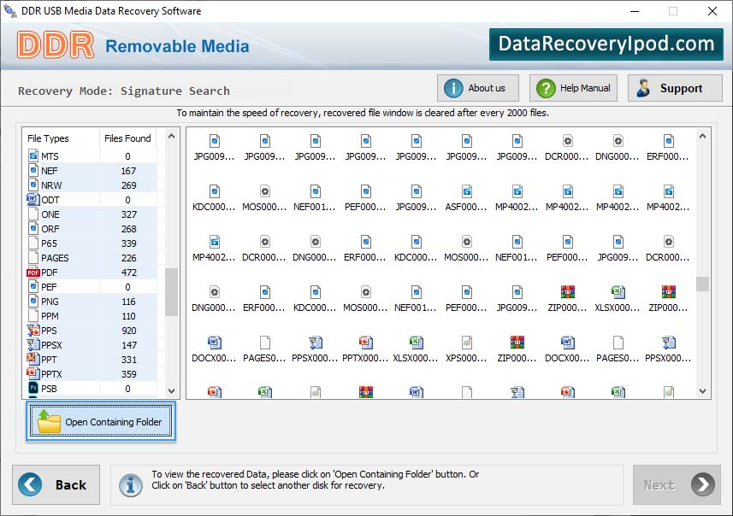Select the PPTX000 recovered file
This screenshot has height=516, width=733.
click(x=365, y=349)
